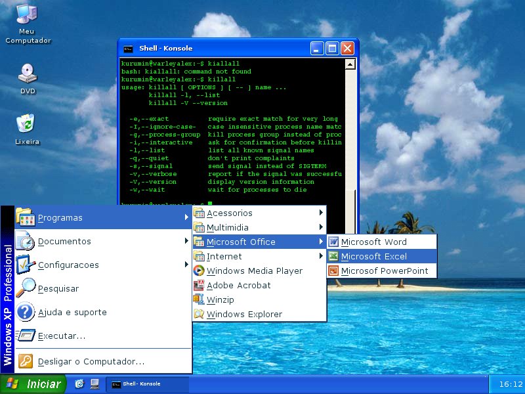The width and height of the screenshot is (525, 394).
Task: Click the Desligar key icon
Action: click(x=26, y=361)
